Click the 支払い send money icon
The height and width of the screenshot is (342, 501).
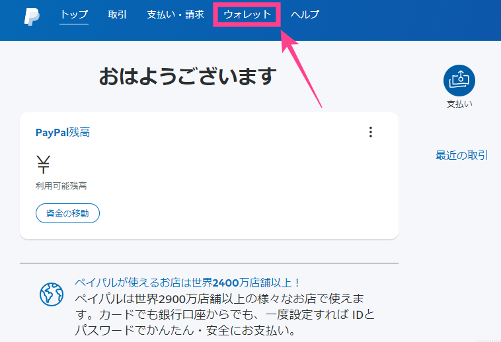(x=459, y=81)
